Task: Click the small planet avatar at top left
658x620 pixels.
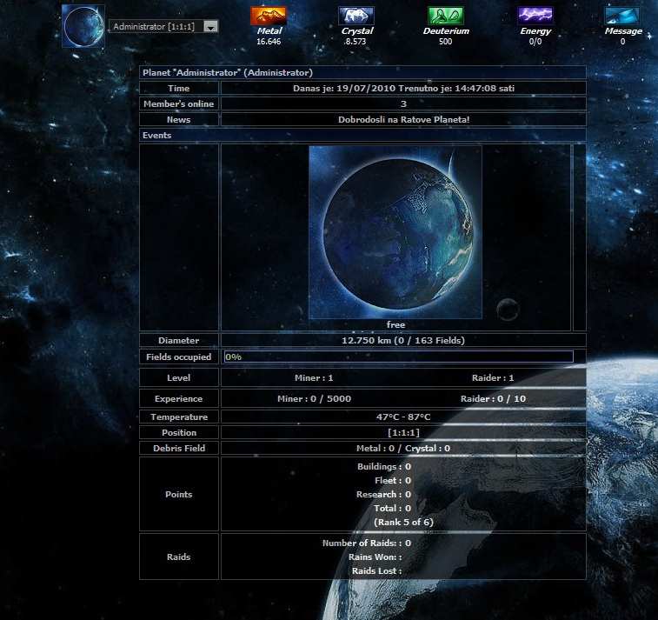Action: coord(83,26)
